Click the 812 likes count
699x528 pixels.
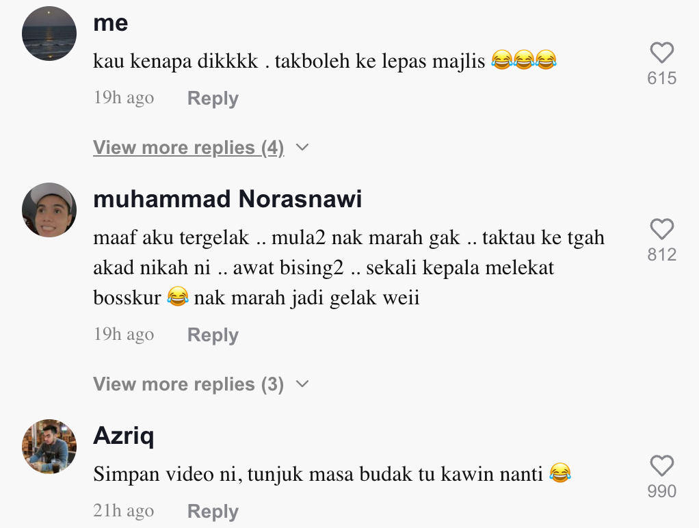tap(662, 254)
